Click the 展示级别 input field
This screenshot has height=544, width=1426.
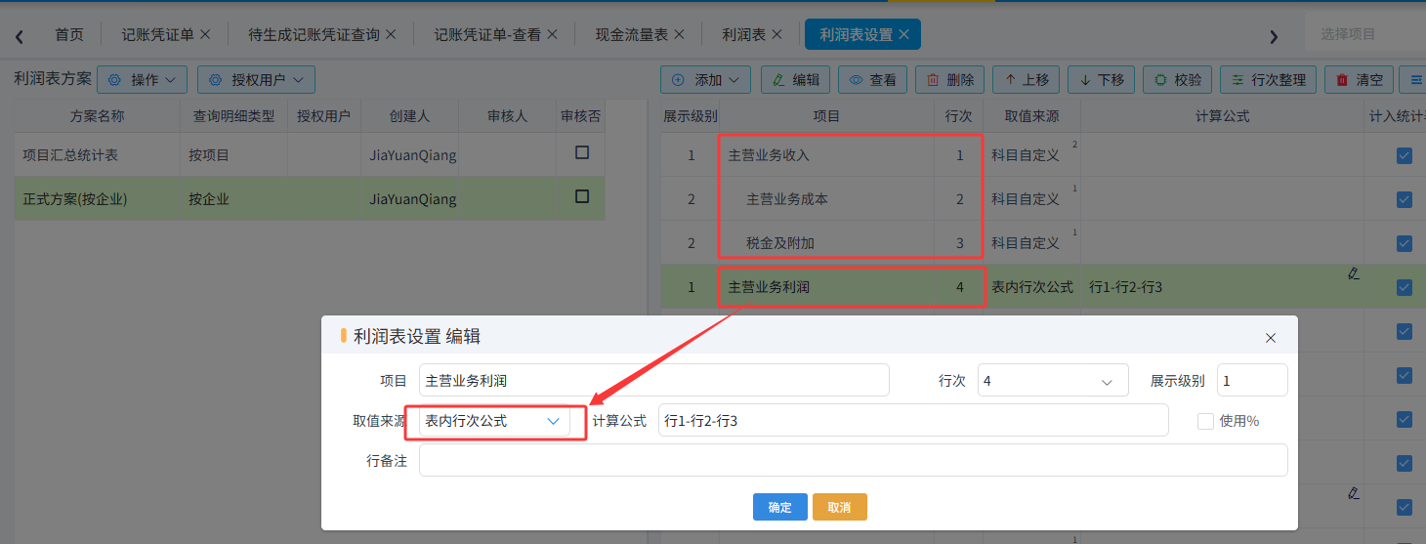[1252, 380]
